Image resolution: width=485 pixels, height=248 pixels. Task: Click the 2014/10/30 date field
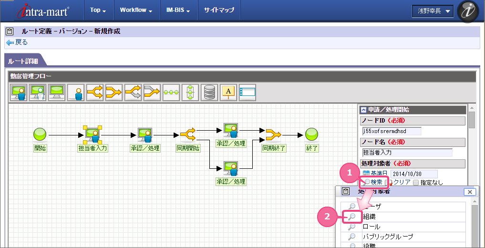pos(414,174)
